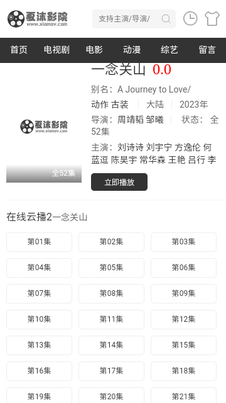Open the watch history clock icon
This screenshot has width=226, height=403.
click(190, 18)
